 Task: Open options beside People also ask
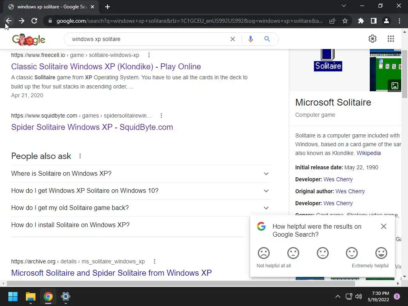point(80,156)
